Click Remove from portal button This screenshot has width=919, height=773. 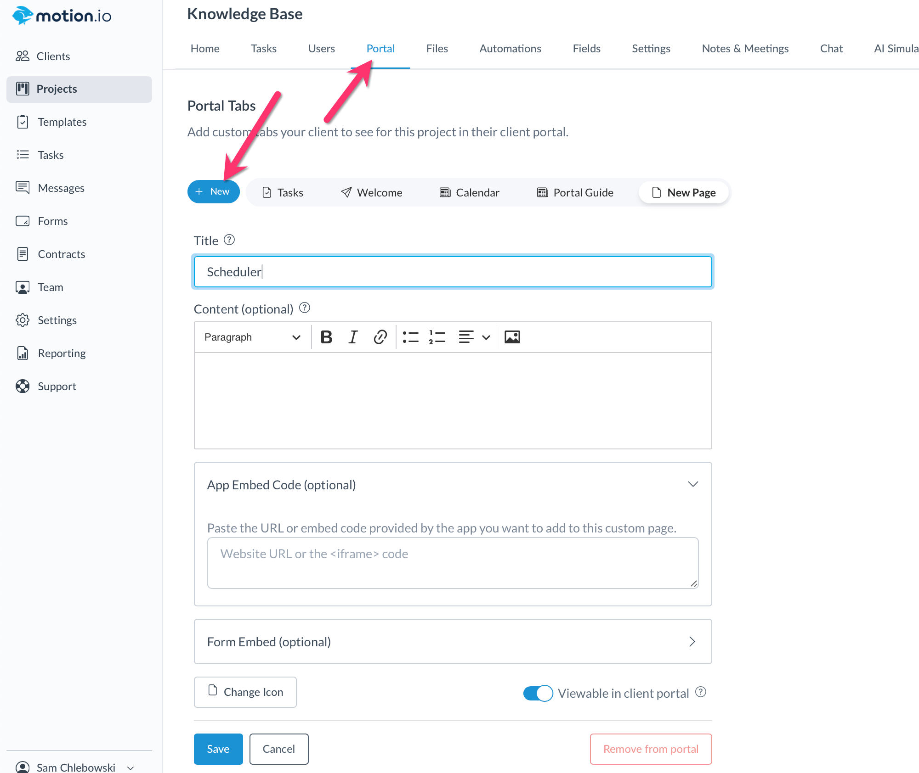click(651, 749)
